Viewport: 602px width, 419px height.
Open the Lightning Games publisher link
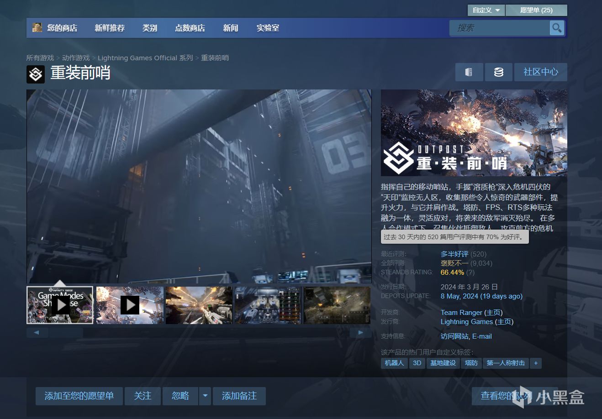click(x=467, y=321)
